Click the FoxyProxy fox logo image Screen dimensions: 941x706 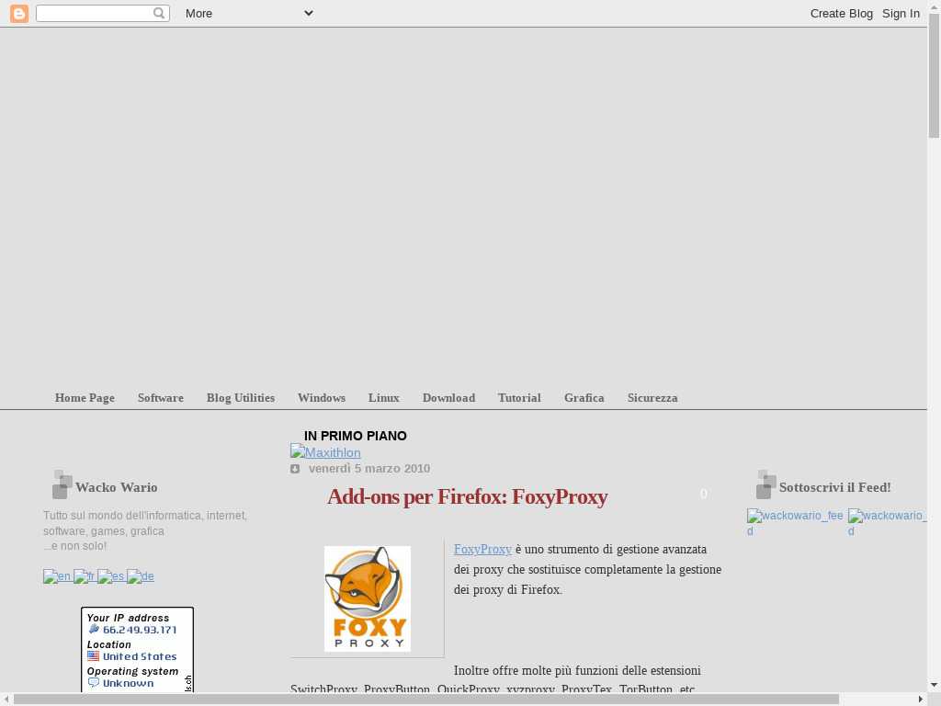(368, 598)
